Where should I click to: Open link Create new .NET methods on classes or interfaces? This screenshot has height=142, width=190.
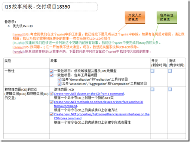coord(98,104)
